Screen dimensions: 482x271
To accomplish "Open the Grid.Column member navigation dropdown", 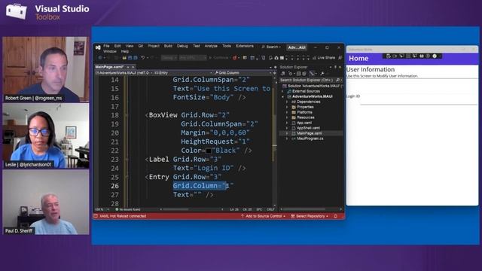I will tap(243, 73).
